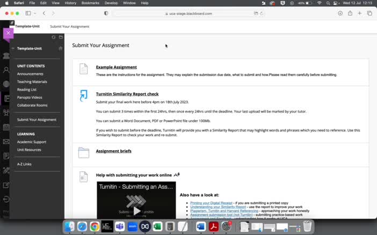Show Safari tab overview icon
The image size is (377, 235).
pos(369,13)
